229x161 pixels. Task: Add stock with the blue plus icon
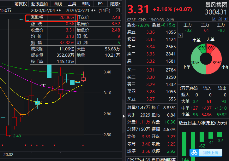[x=225, y=19]
